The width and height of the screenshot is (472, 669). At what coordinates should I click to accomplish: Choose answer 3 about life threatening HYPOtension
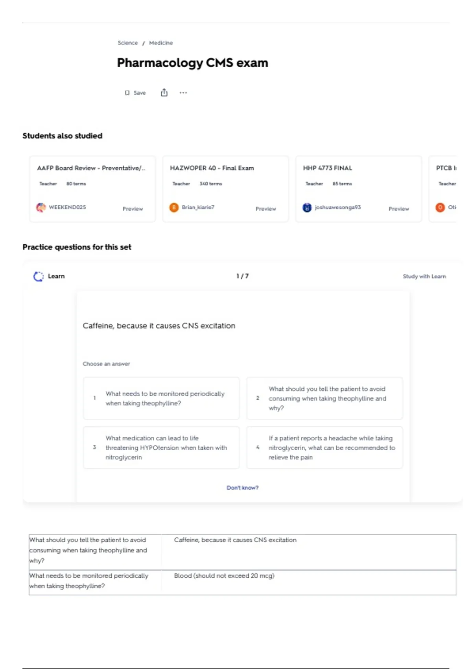pos(161,447)
